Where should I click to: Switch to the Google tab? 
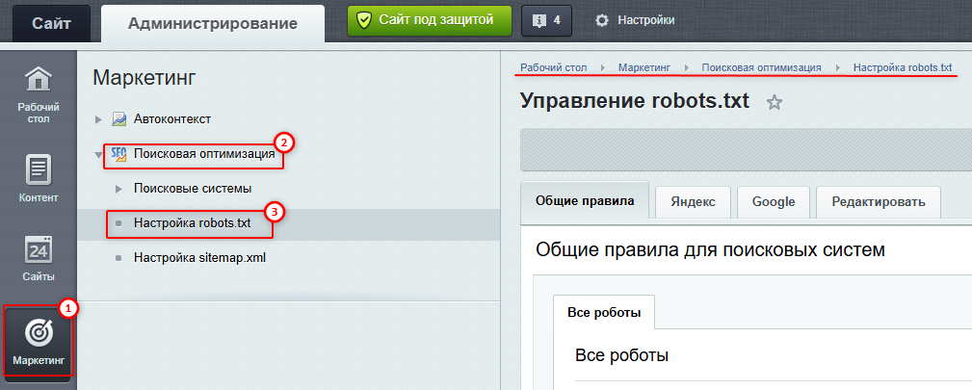[774, 201]
